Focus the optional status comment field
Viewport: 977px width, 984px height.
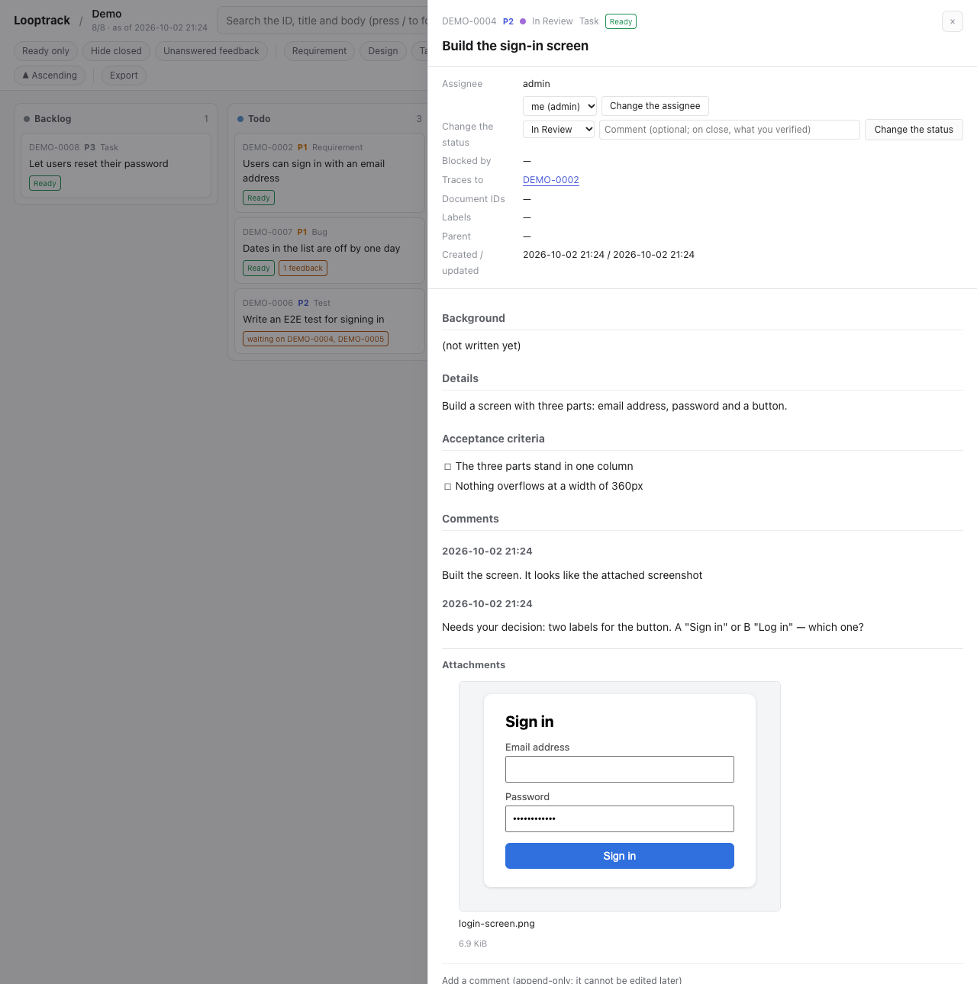(730, 130)
